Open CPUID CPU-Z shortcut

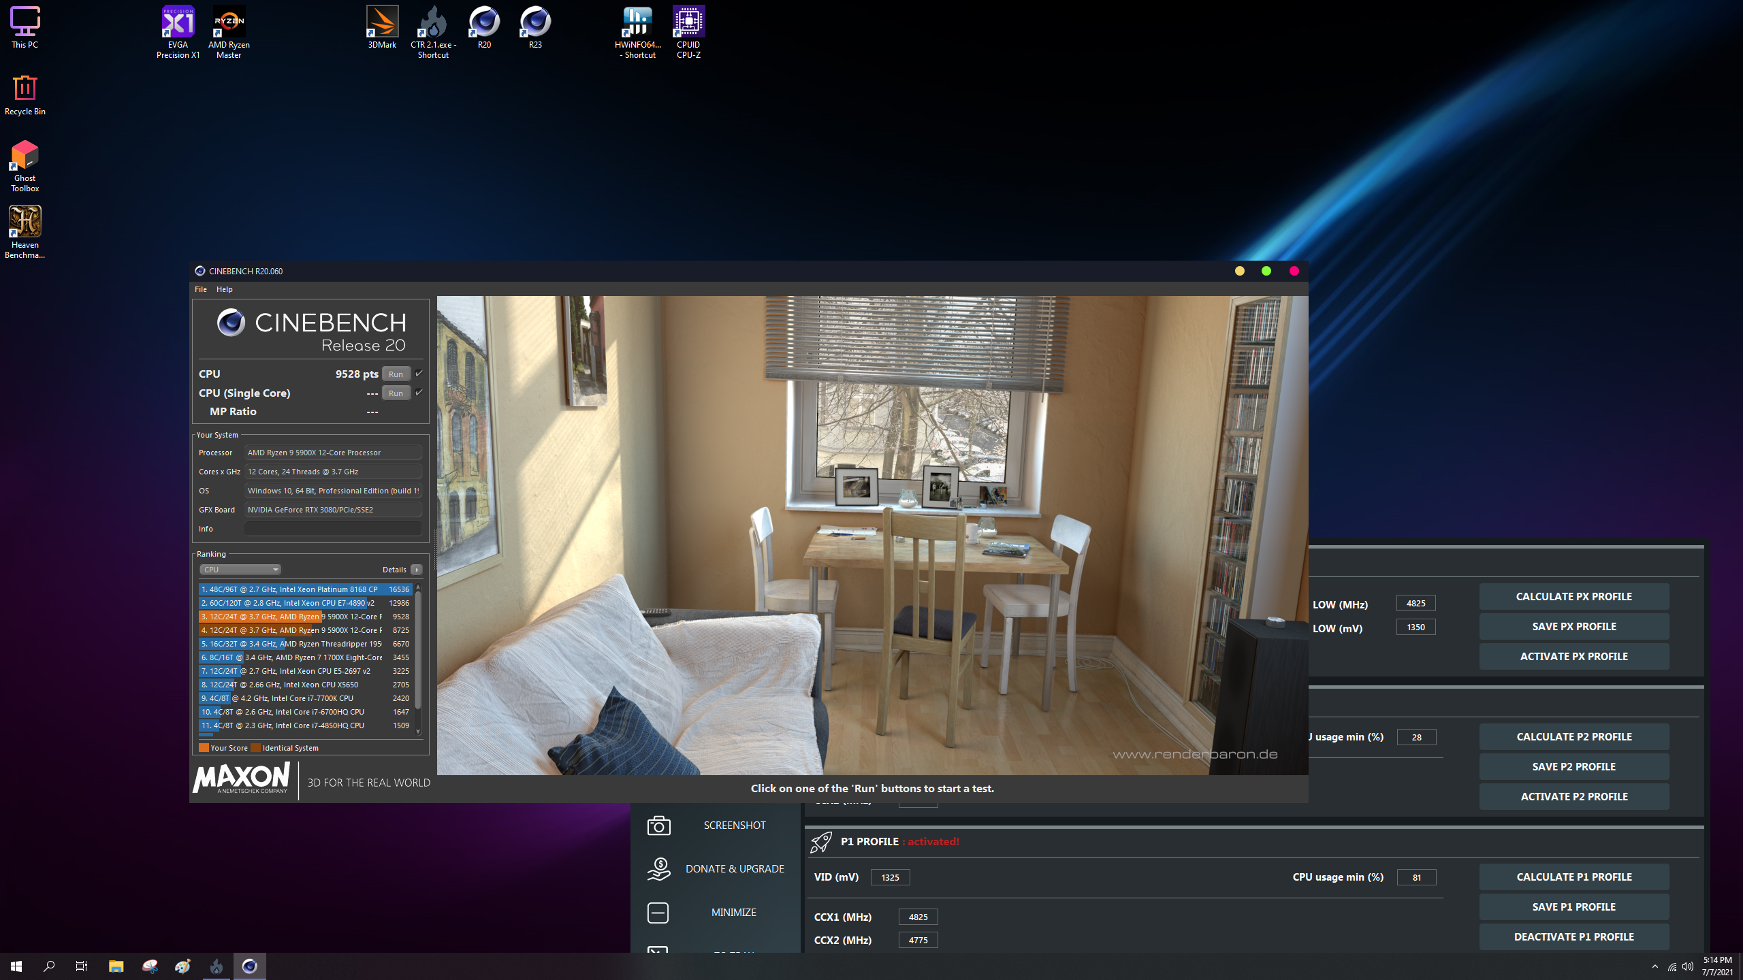click(x=688, y=32)
